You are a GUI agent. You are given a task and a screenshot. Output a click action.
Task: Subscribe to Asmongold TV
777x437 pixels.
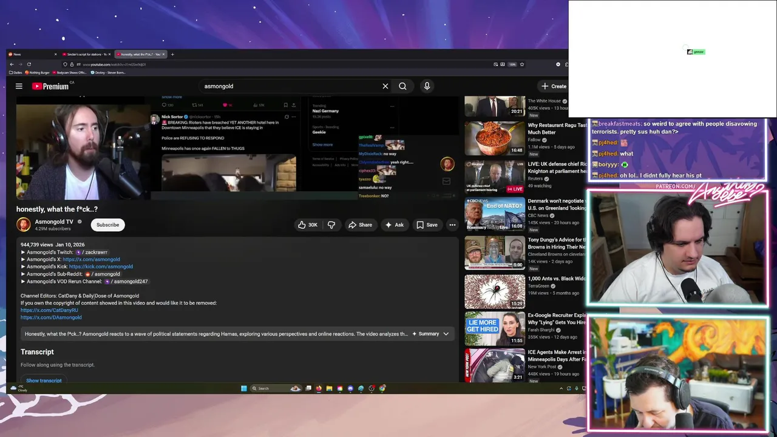click(107, 225)
